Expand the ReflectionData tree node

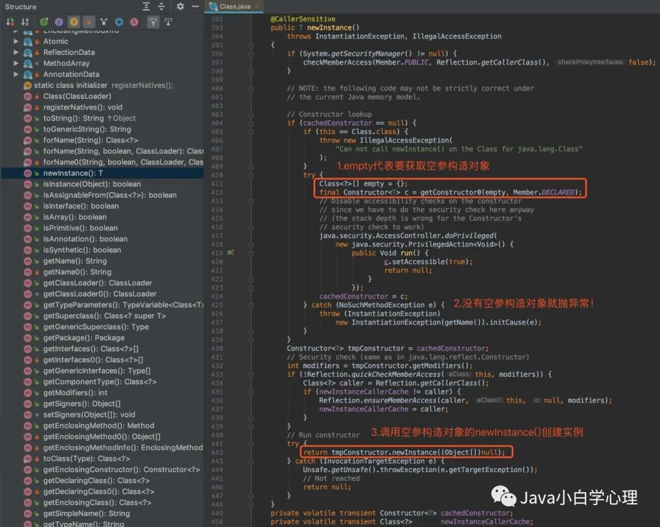pyautogui.click(x=16, y=53)
